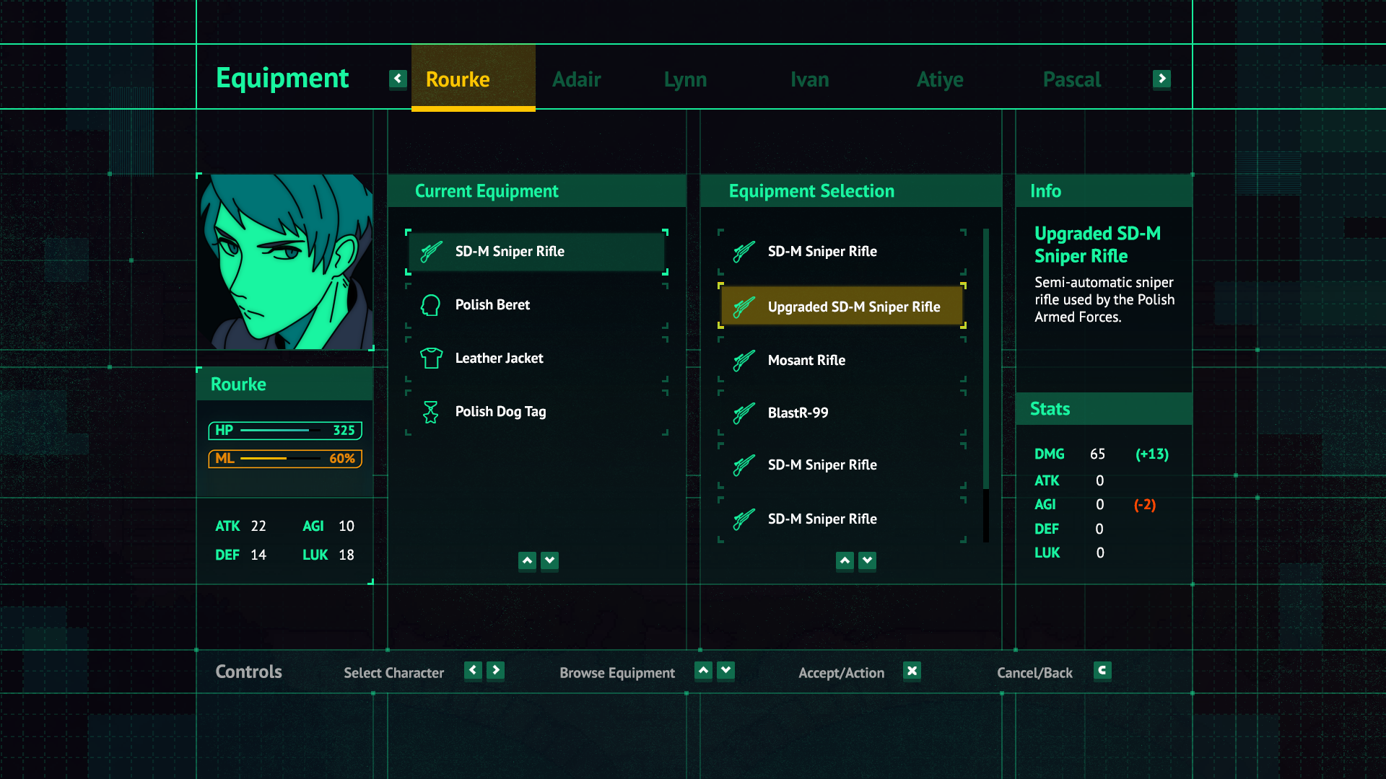Select the Polish Dog Tag equipment slot

[536, 412]
